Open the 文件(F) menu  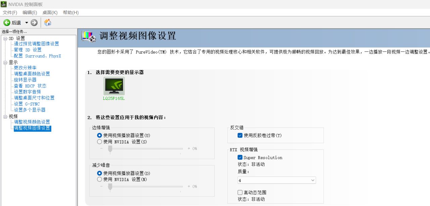coord(10,12)
